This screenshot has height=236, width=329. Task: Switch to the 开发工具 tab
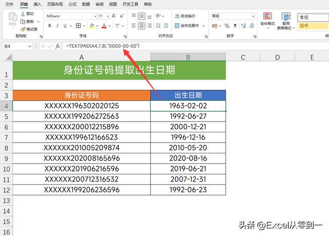130,4
